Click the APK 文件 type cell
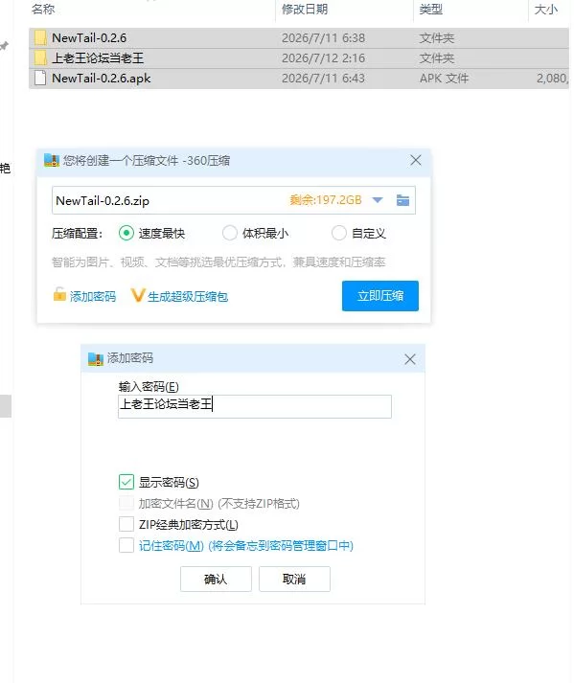 click(x=444, y=78)
